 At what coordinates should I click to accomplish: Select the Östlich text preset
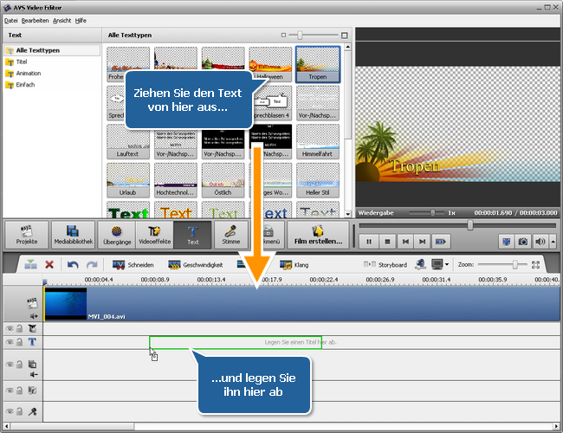pyautogui.click(x=223, y=180)
